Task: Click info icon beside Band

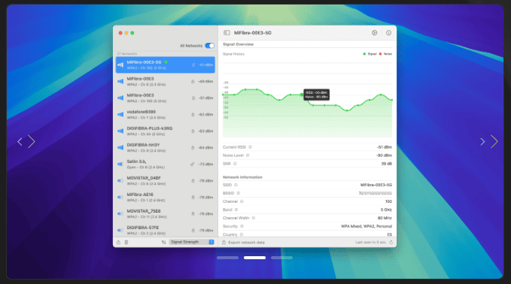Action: click(x=236, y=210)
